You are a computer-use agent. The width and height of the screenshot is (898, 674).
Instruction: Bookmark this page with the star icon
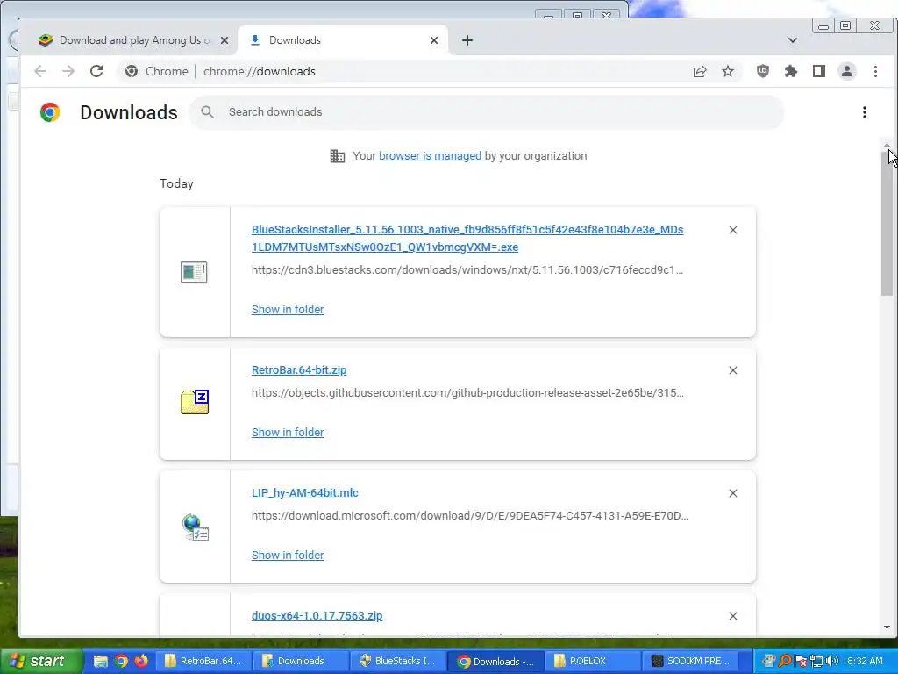[727, 71]
